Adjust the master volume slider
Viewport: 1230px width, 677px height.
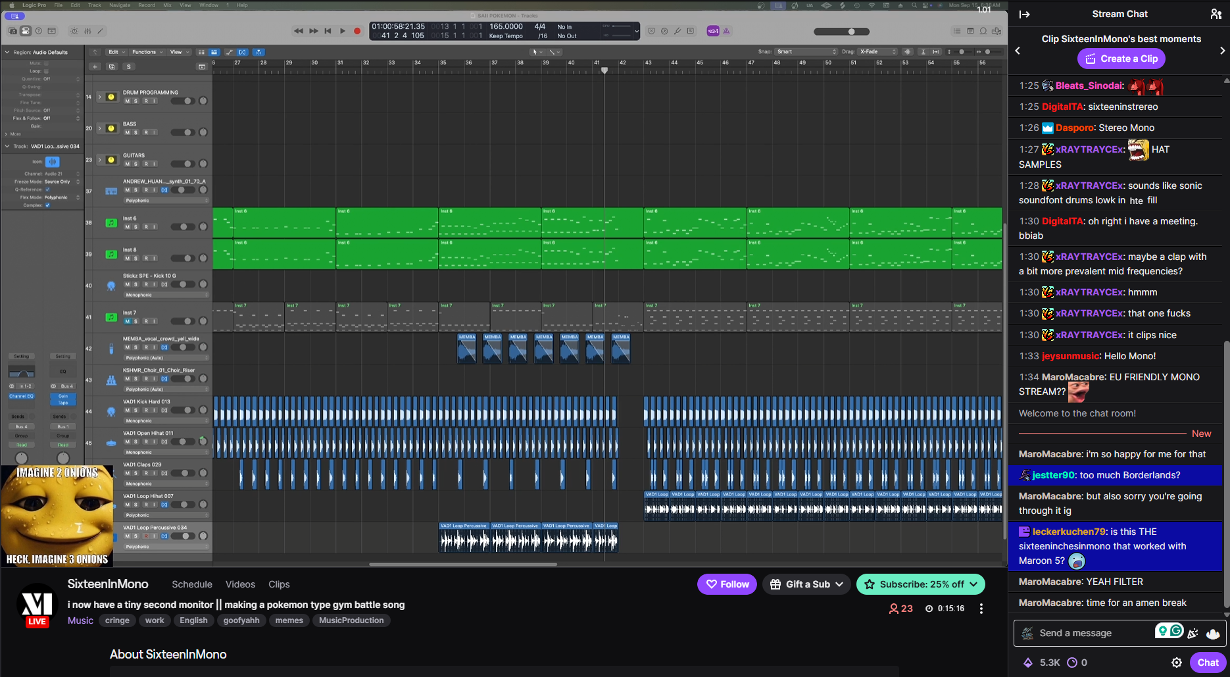(851, 32)
